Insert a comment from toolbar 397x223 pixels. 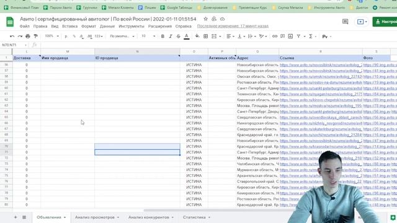(x=283, y=37)
